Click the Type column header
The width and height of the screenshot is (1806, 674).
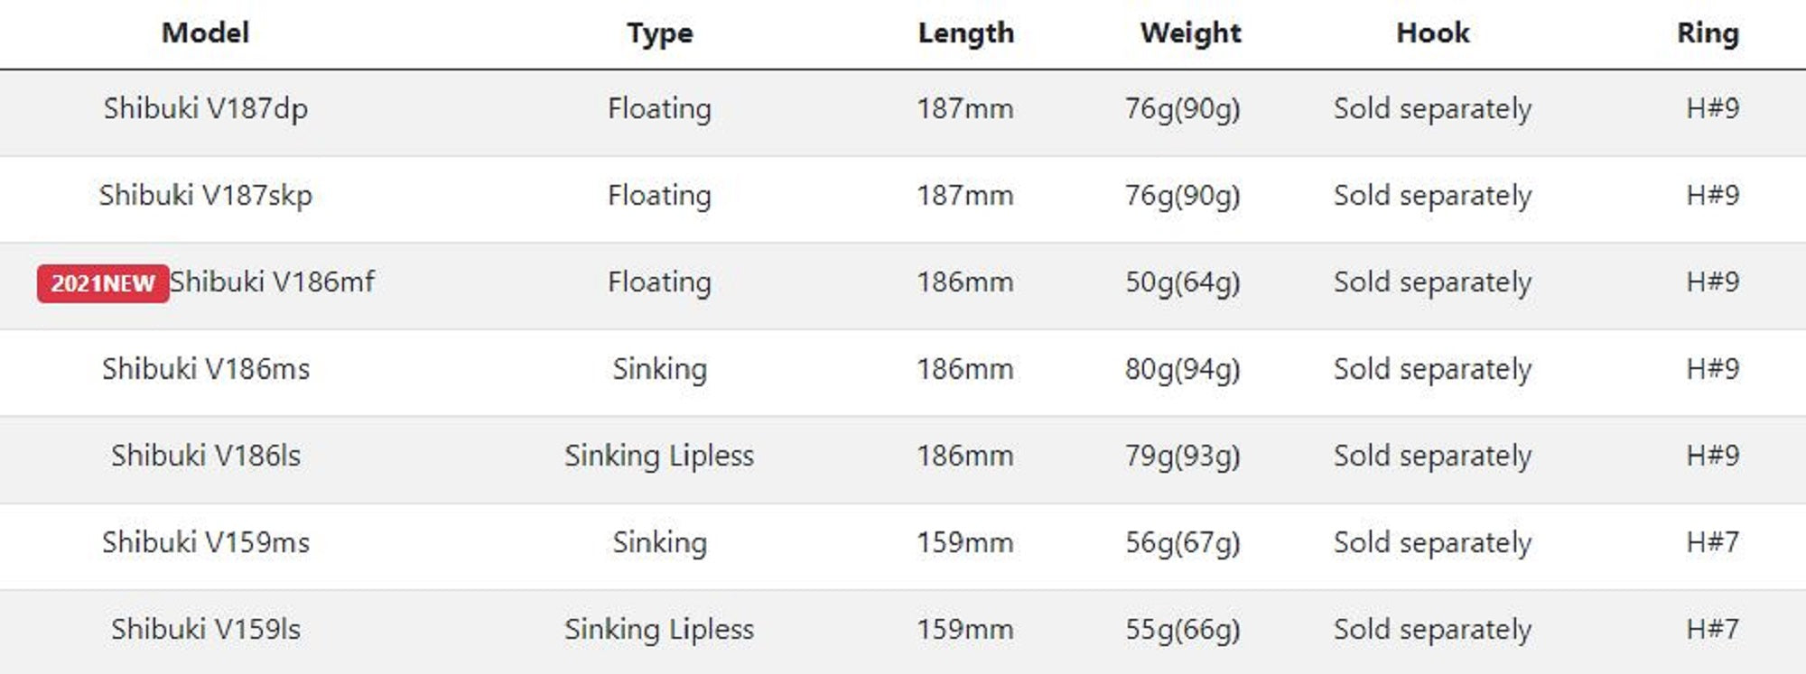pos(660,33)
